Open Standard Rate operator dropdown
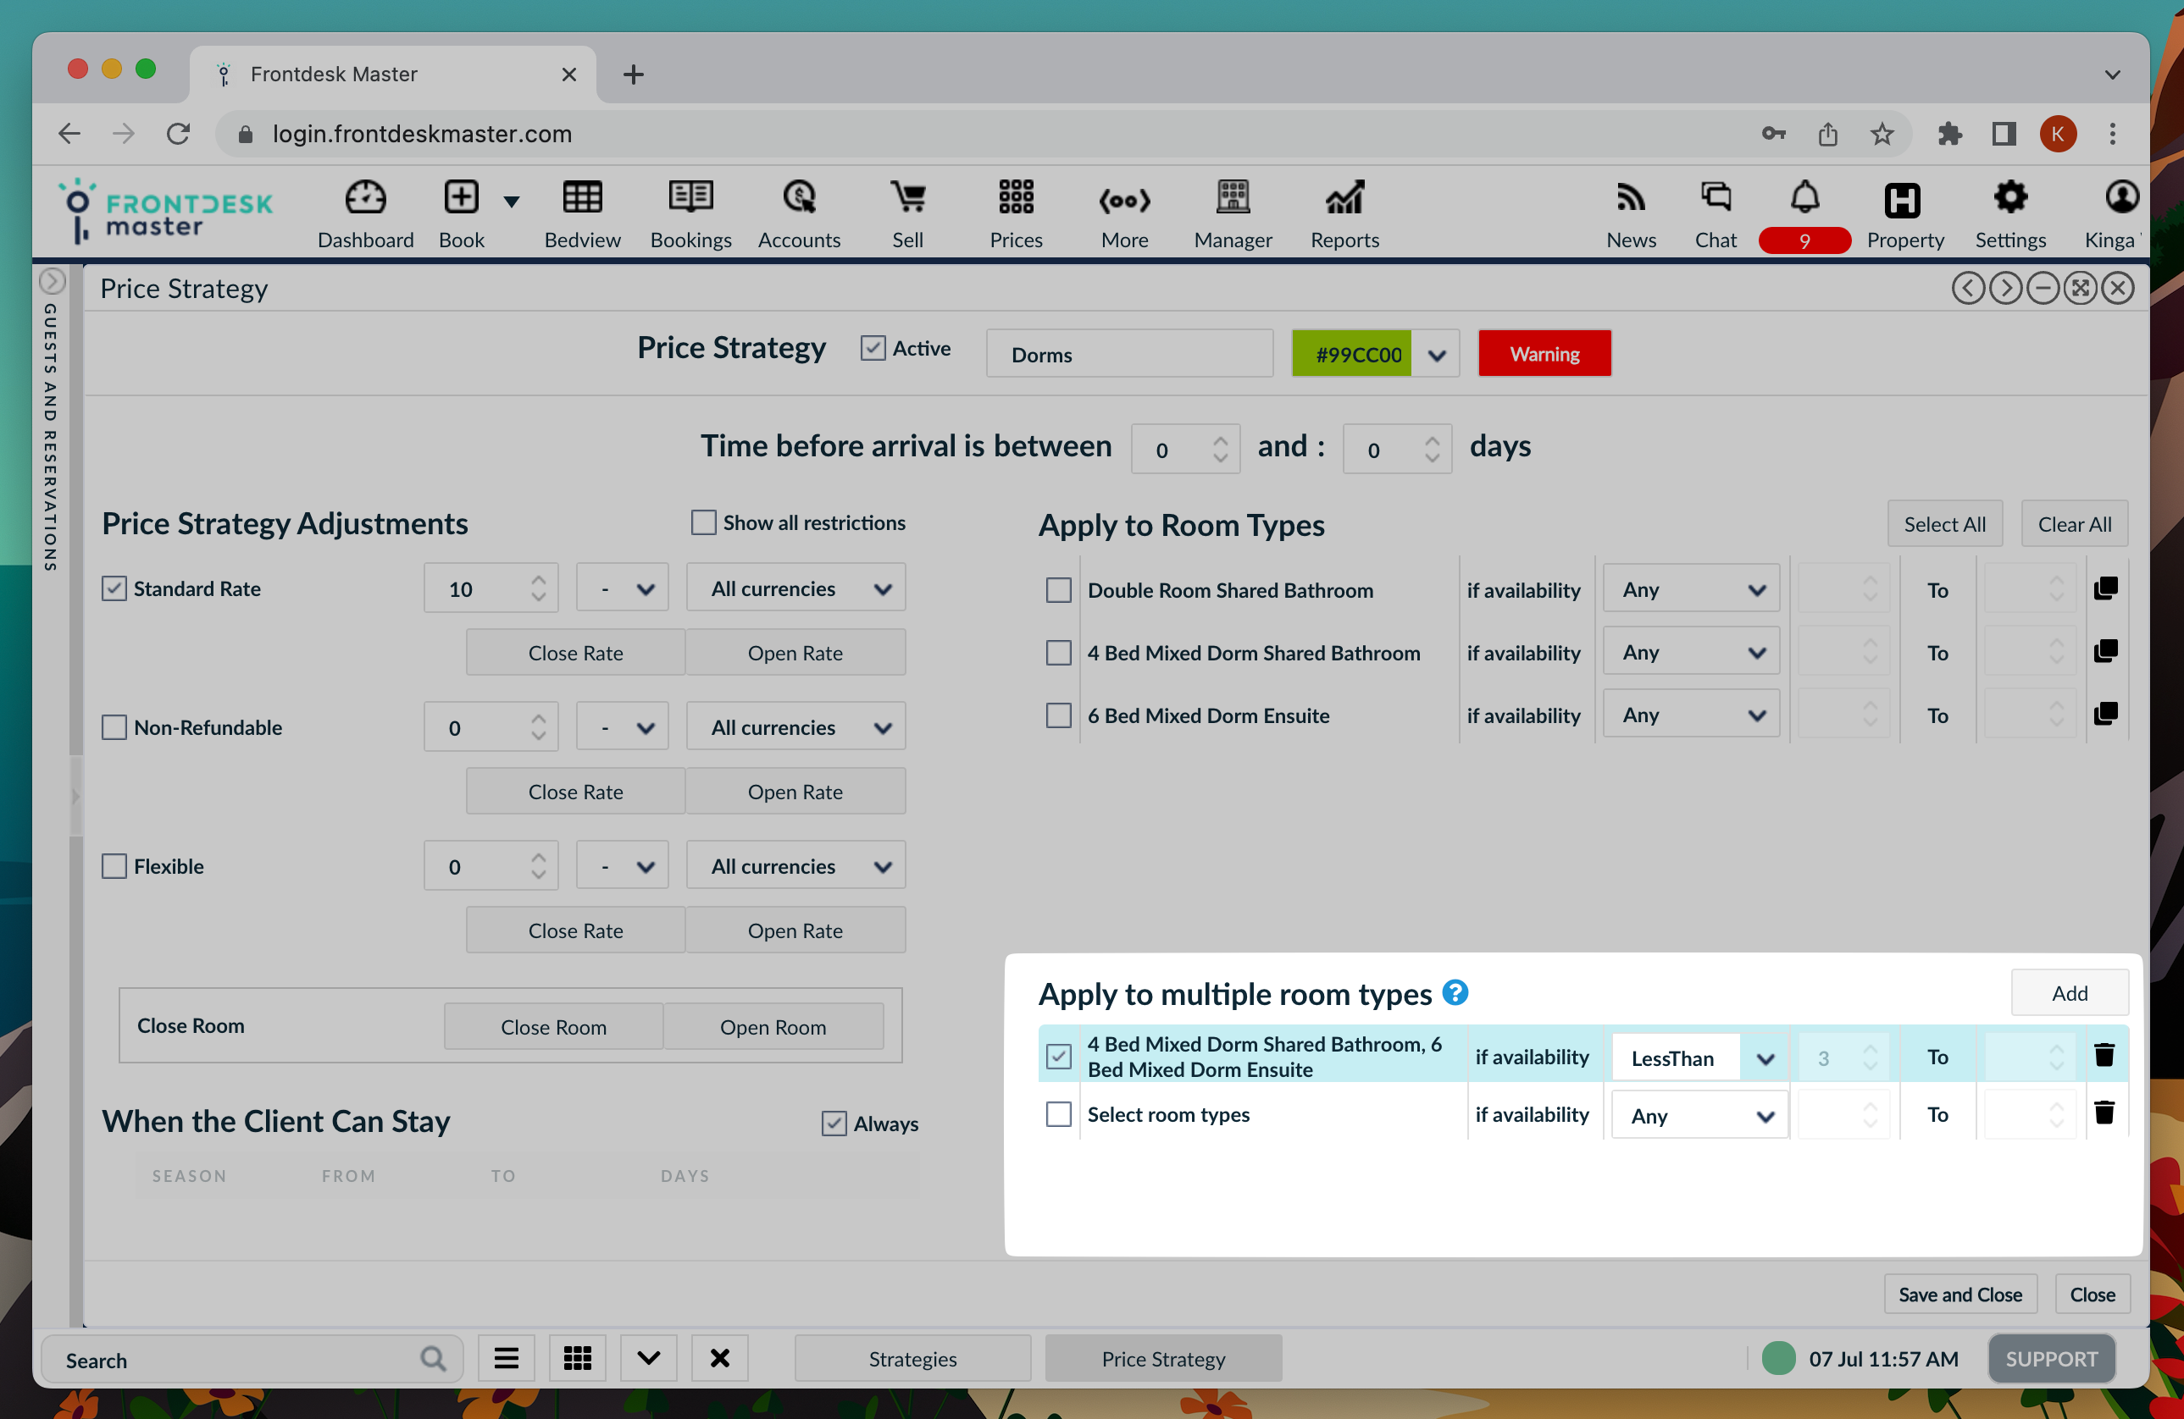 point(621,588)
